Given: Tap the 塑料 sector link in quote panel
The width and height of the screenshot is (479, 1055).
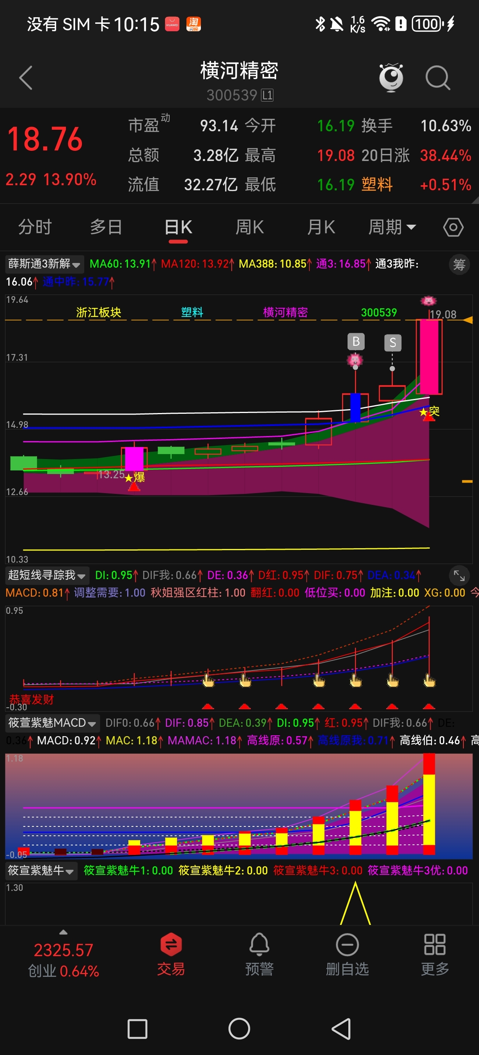Looking at the screenshot, I should (377, 185).
